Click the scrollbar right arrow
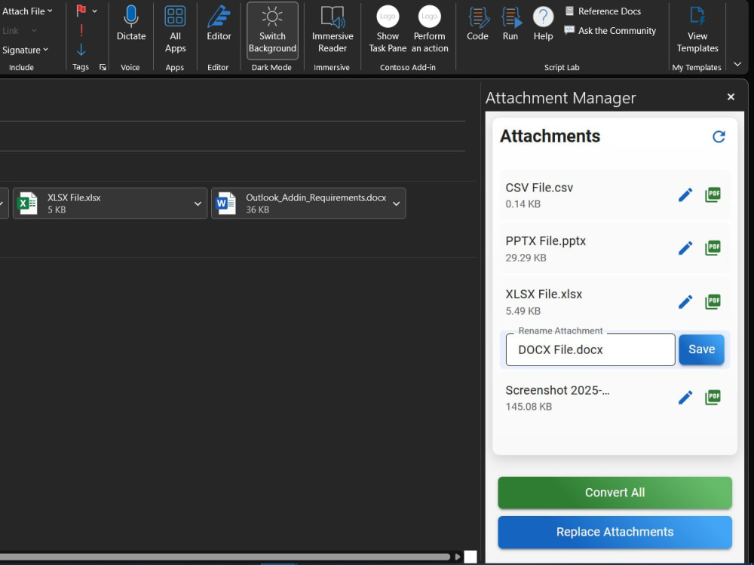The width and height of the screenshot is (754, 565). pos(458,557)
